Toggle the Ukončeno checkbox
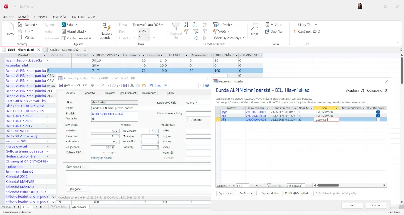This screenshot has width=404, height=215. pyautogui.click(x=187, y=120)
